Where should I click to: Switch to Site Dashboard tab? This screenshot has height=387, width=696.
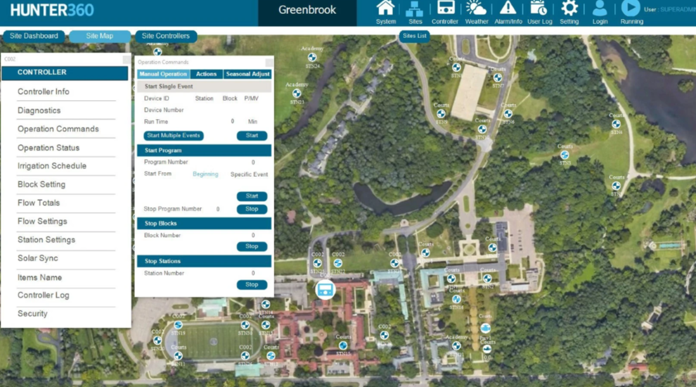(34, 36)
